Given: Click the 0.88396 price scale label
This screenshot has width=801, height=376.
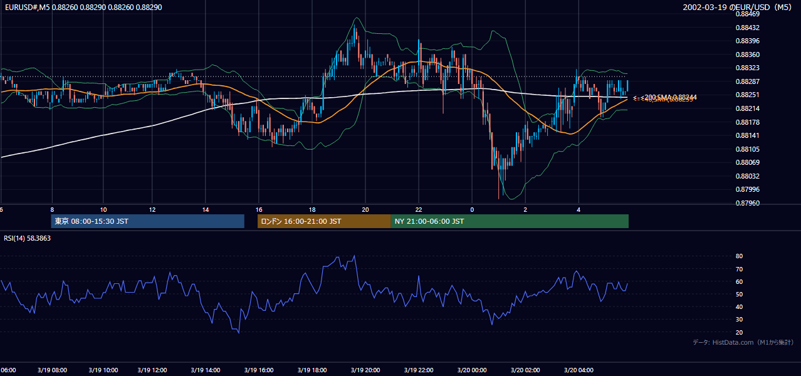Looking at the screenshot, I should point(748,41).
